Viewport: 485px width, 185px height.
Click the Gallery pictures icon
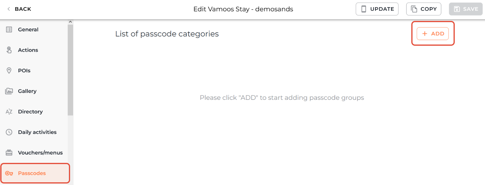[x=9, y=91]
